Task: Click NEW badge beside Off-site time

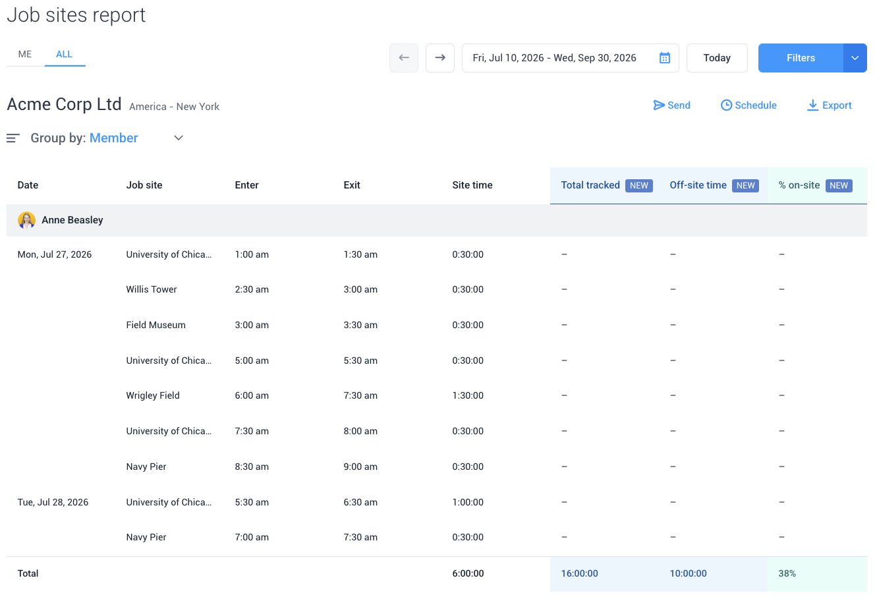Action: (746, 186)
